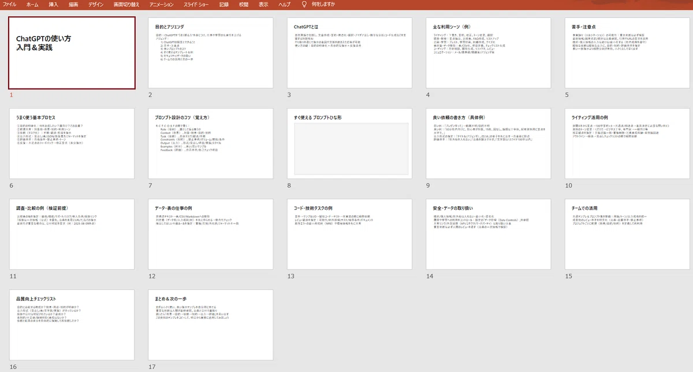
Task: Select the 良い依頼の書き方（具体例） slide
Action: (489, 143)
